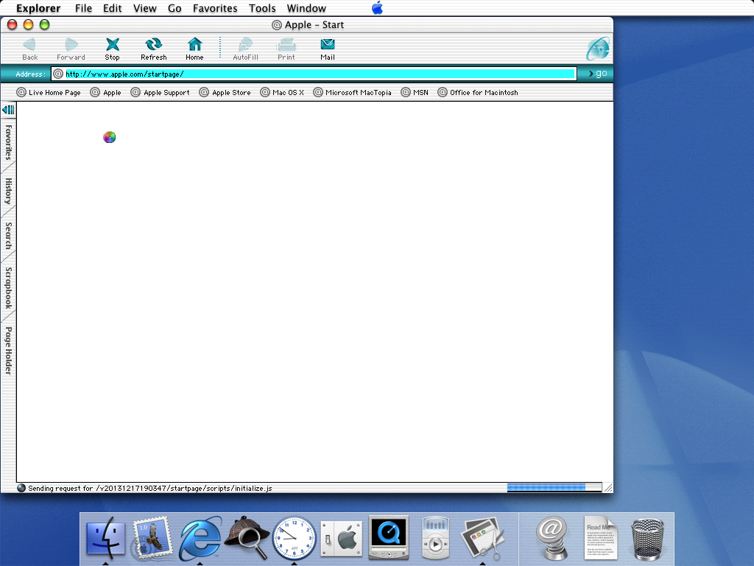This screenshot has width=754, height=566.
Task: Open the Explorer application menu
Action: (38, 8)
